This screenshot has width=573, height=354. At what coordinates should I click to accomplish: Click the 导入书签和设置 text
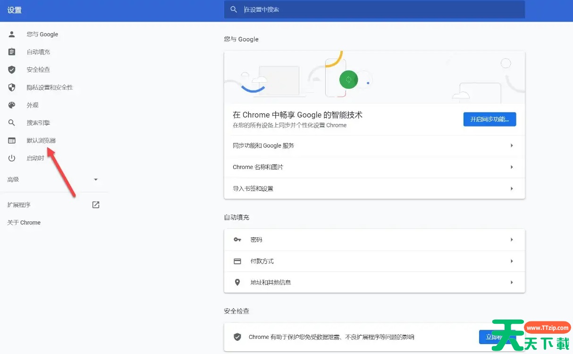pyautogui.click(x=253, y=188)
